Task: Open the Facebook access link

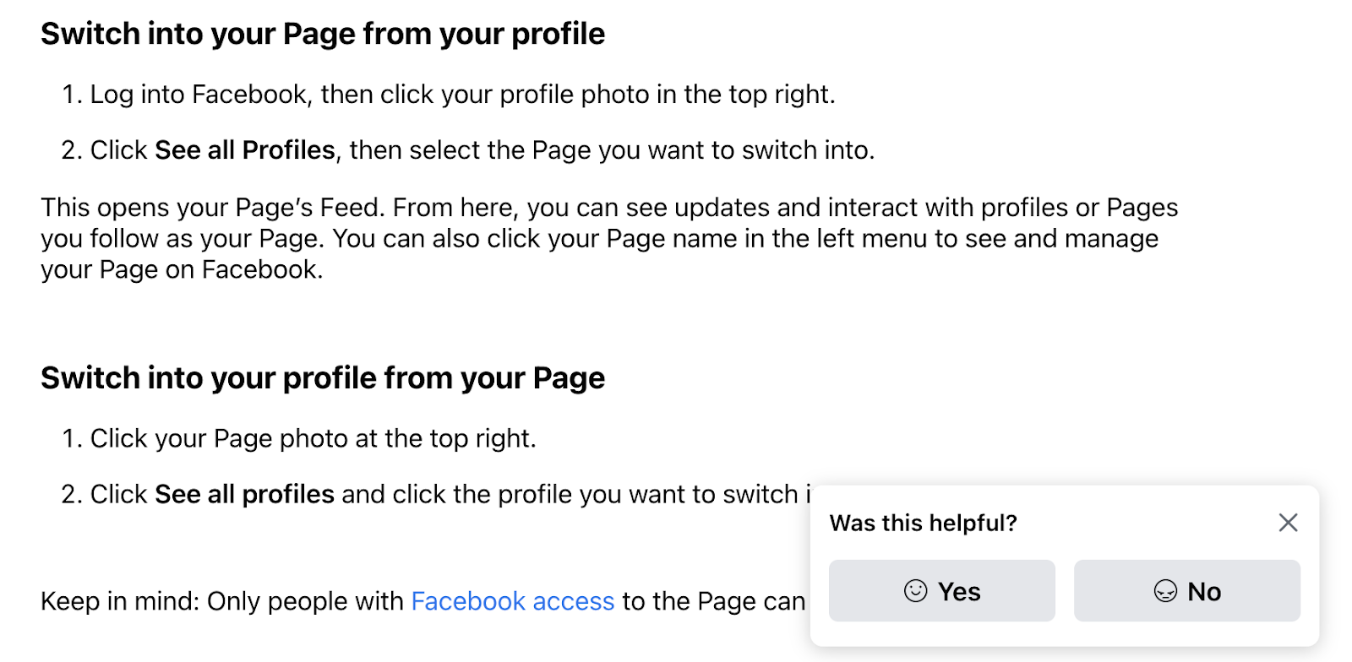Action: click(512, 601)
